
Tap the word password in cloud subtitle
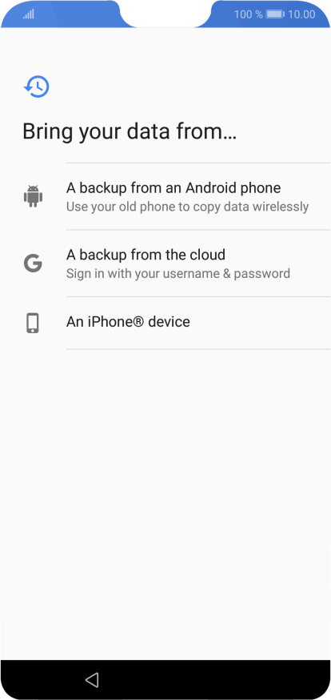pyautogui.click(x=262, y=274)
